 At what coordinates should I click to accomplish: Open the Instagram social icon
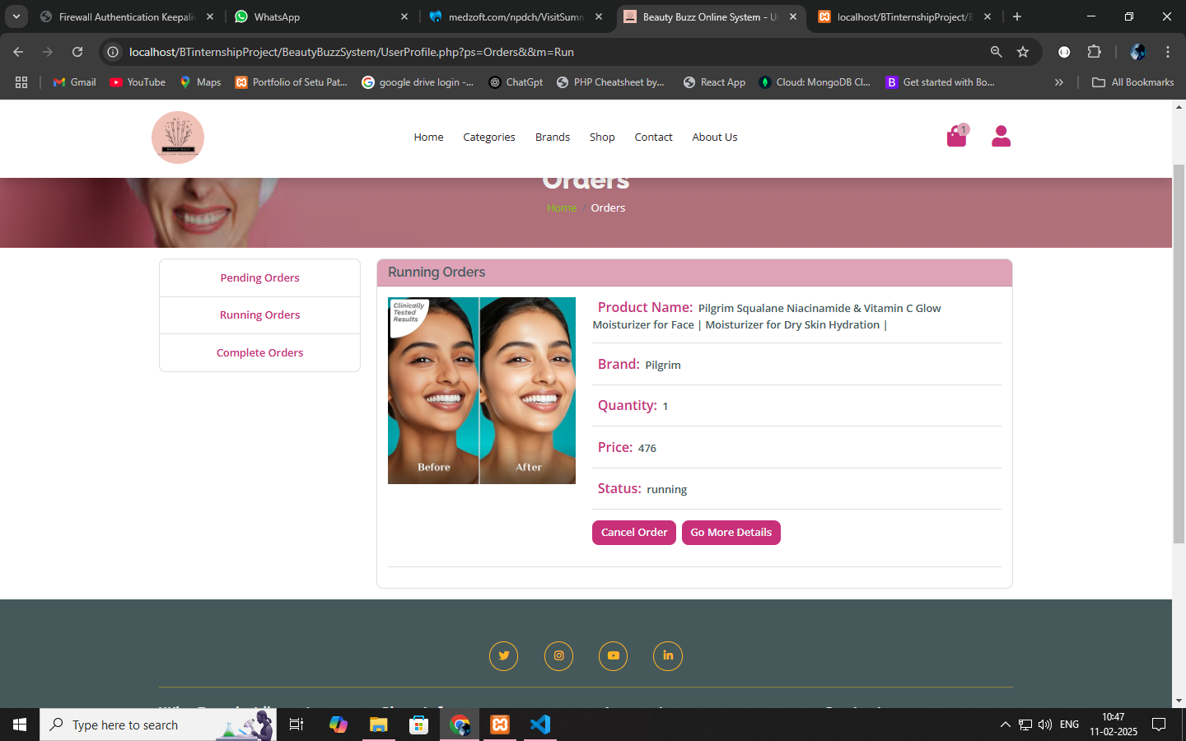[x=558, y=656]
